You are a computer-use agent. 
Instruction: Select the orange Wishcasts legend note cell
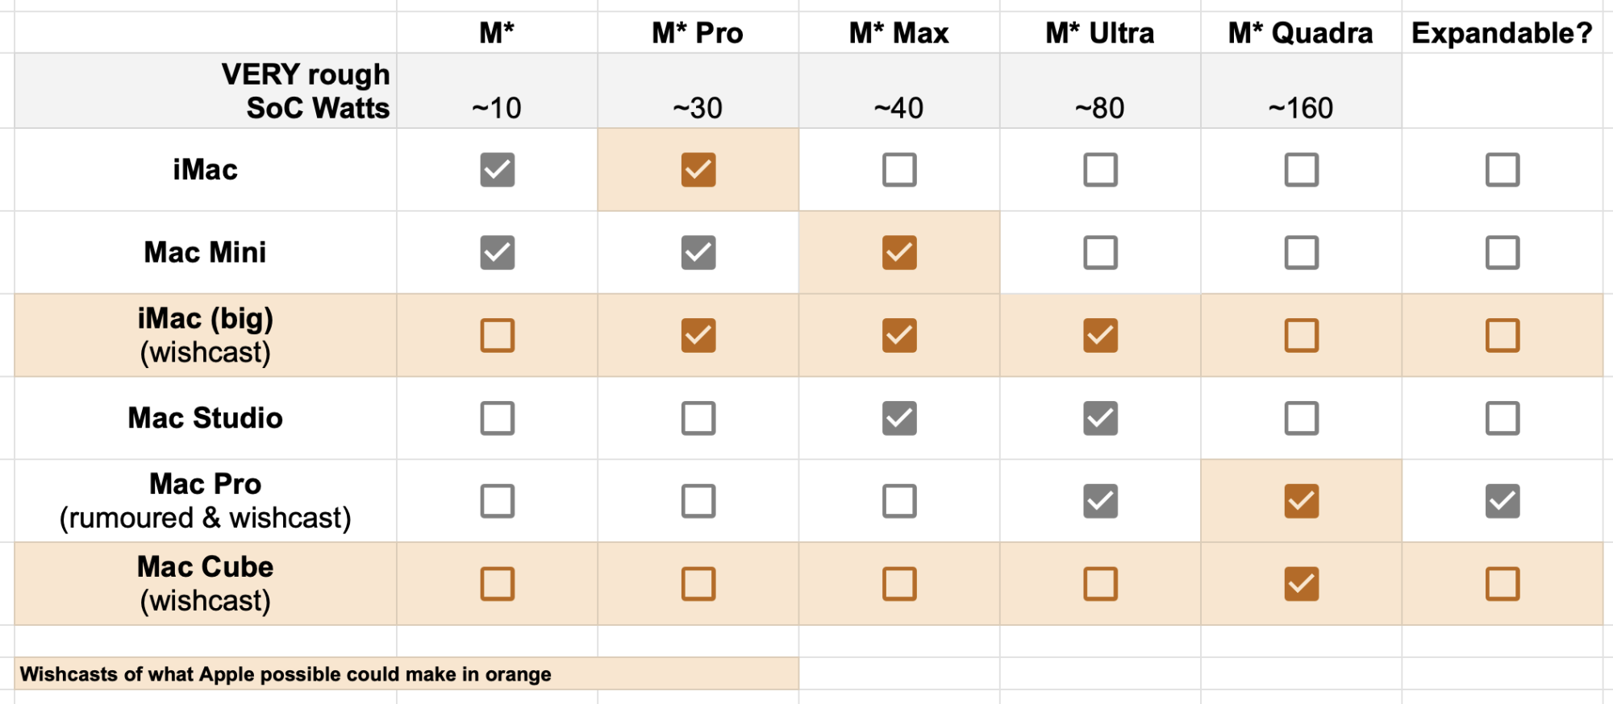(x=406, y=673)
